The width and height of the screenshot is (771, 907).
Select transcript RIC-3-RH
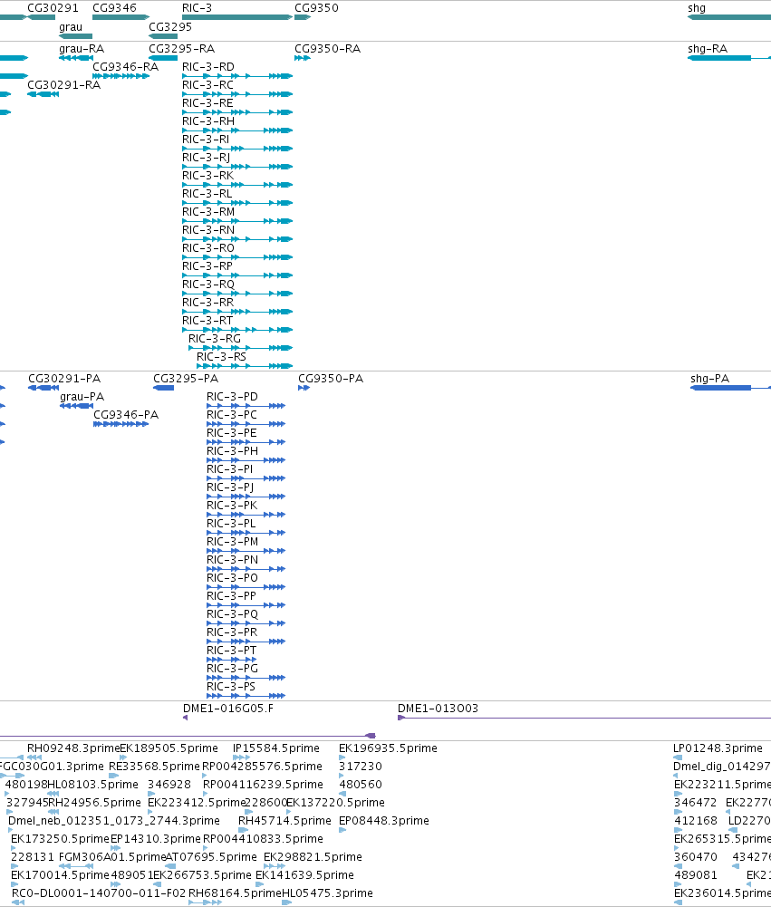[x=237, y=130]
